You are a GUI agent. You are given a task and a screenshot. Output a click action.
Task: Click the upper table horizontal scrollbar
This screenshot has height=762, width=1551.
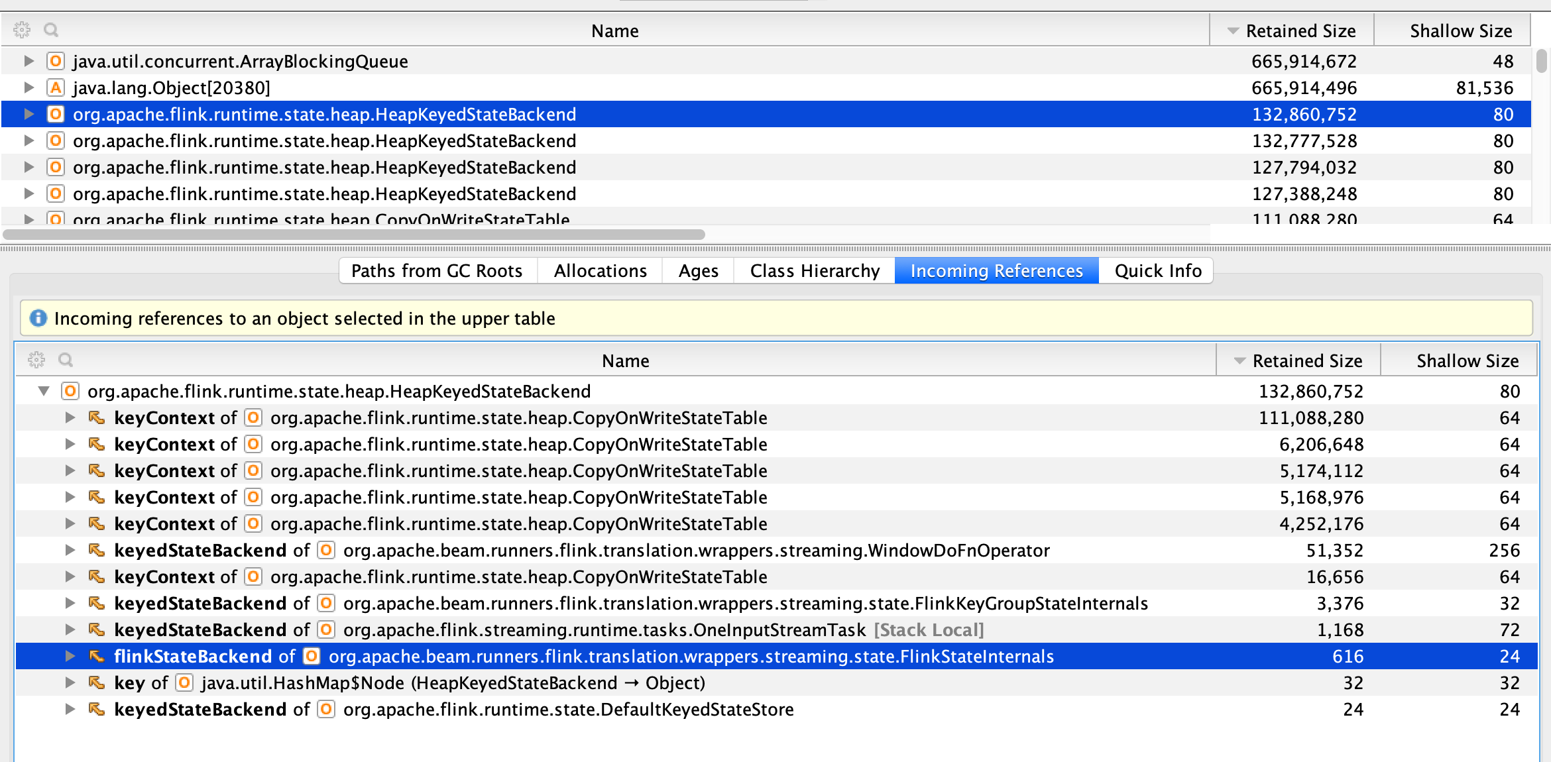pyautogui.click(x=353, y=235)
